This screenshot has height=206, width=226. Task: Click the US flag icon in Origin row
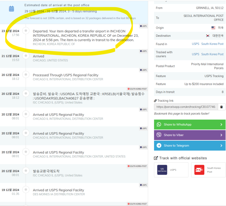[x=213, y=28]
